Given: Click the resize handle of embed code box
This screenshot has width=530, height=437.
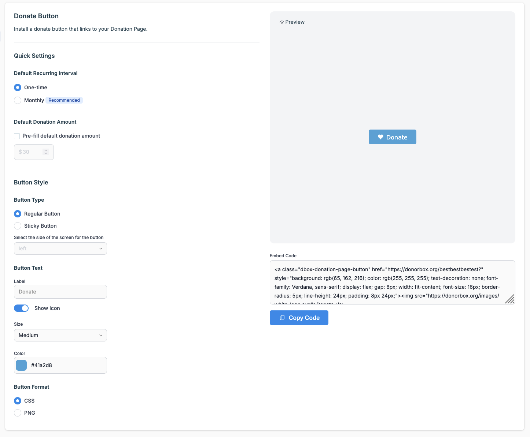Looking at the screenshot, I should coord(510,299).
